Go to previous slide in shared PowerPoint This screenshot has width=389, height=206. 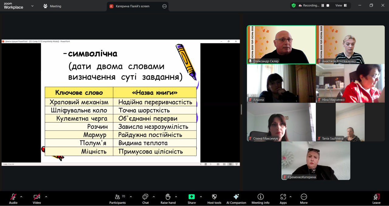point(201,164)
